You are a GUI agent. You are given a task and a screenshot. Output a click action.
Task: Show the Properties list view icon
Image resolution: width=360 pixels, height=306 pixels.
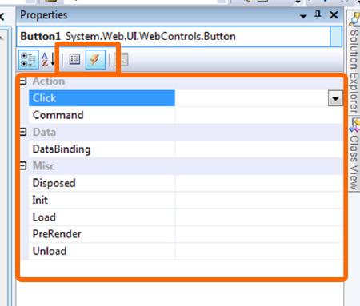[74, 59]
